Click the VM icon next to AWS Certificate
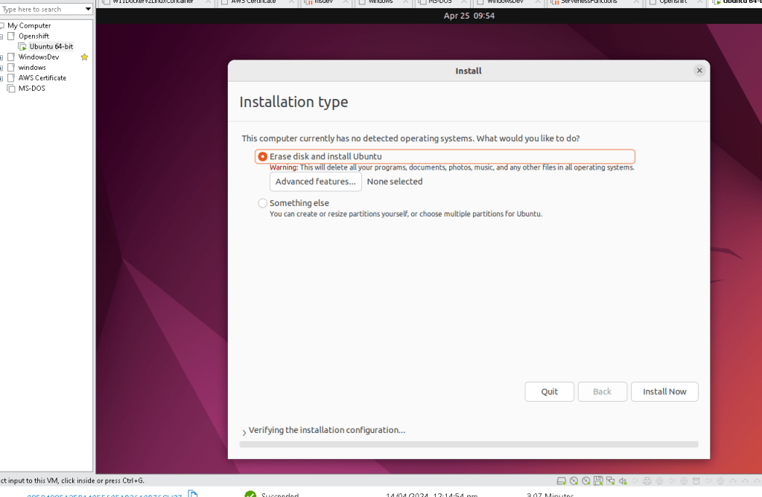Image resolution: width=762 pixels, height=497 pixels. click(x=11, y=77)
